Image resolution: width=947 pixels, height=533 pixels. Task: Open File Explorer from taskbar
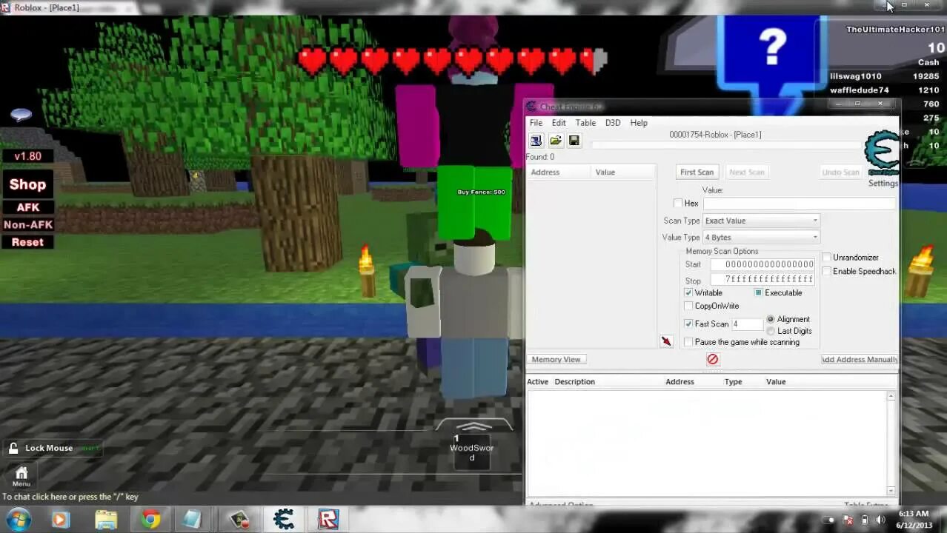106,520
